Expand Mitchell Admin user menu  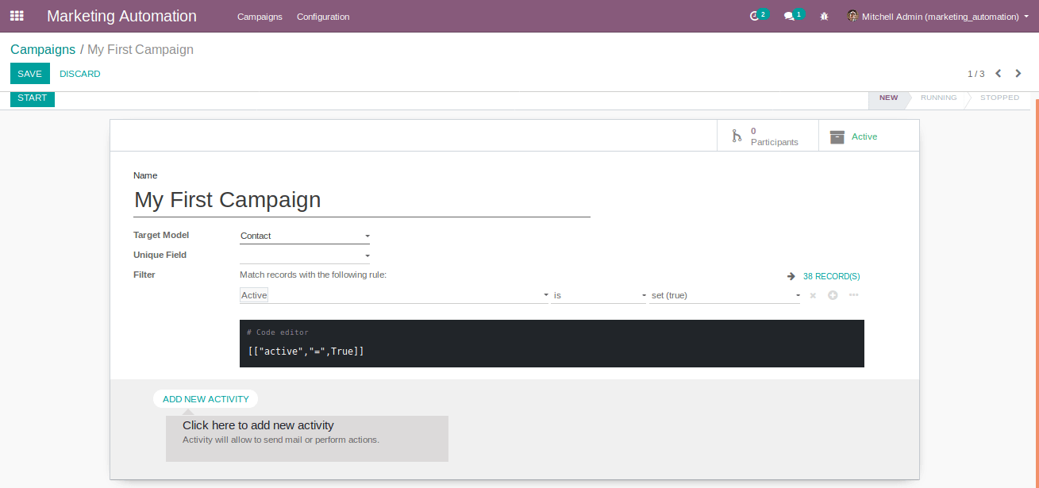[938, 16]
